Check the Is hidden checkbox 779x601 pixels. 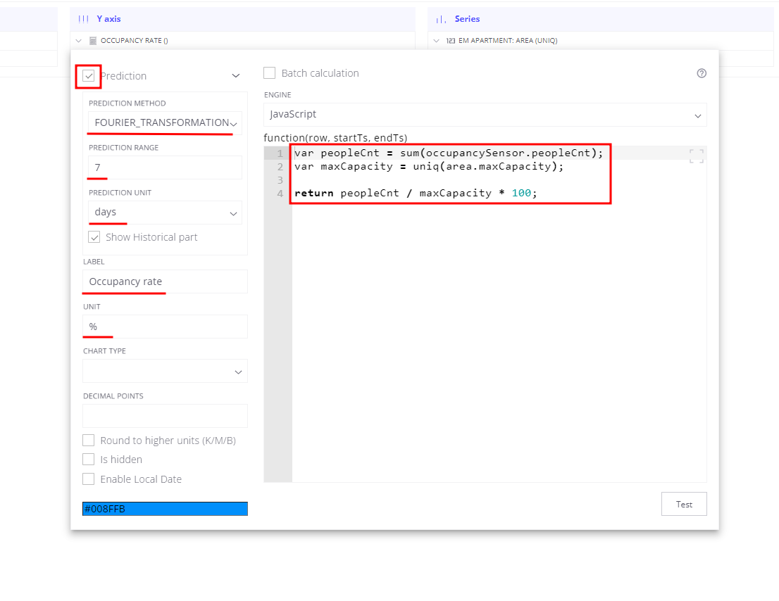pyautogui.click(x=89, y=460)
